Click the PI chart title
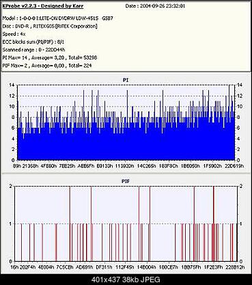 (x=126, y=80)
